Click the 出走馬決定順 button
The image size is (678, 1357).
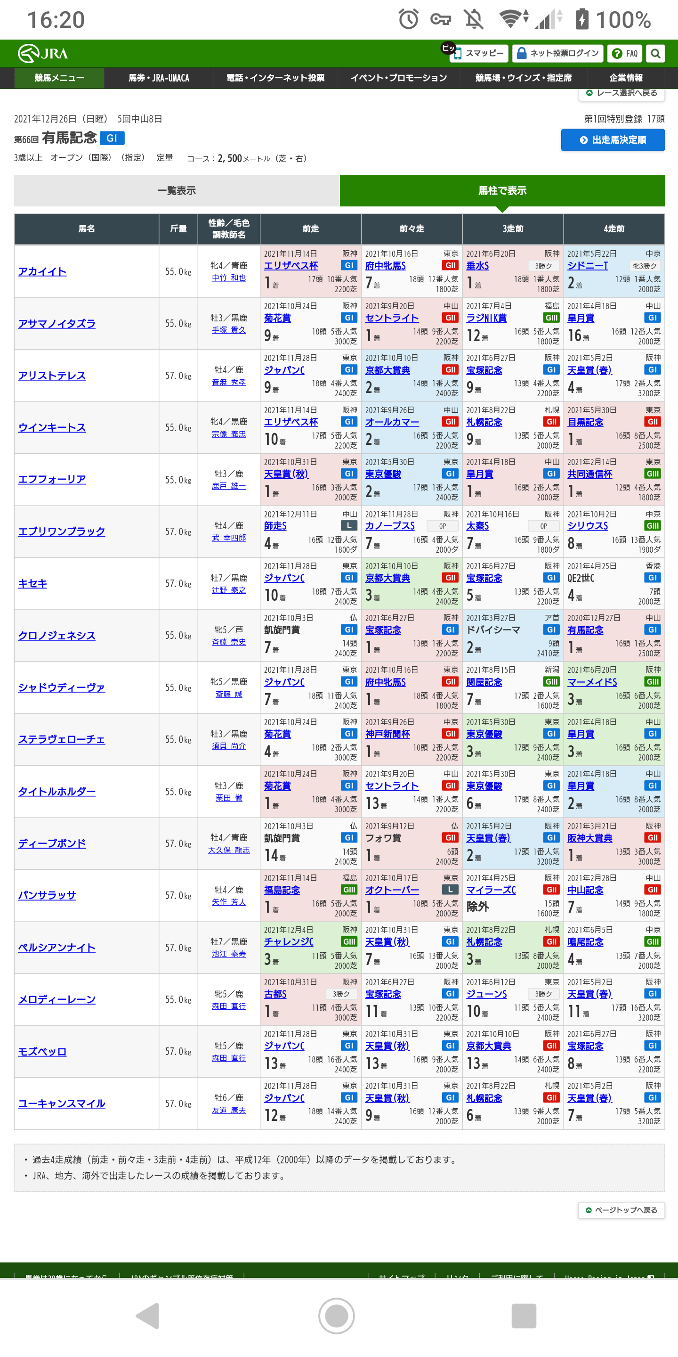(x=612, y=140)
